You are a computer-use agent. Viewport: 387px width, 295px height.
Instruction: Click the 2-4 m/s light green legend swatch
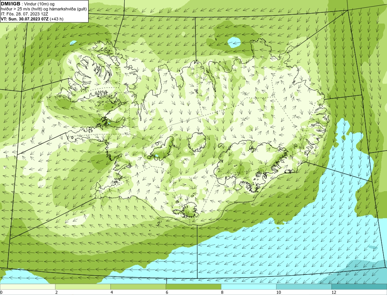83,287
